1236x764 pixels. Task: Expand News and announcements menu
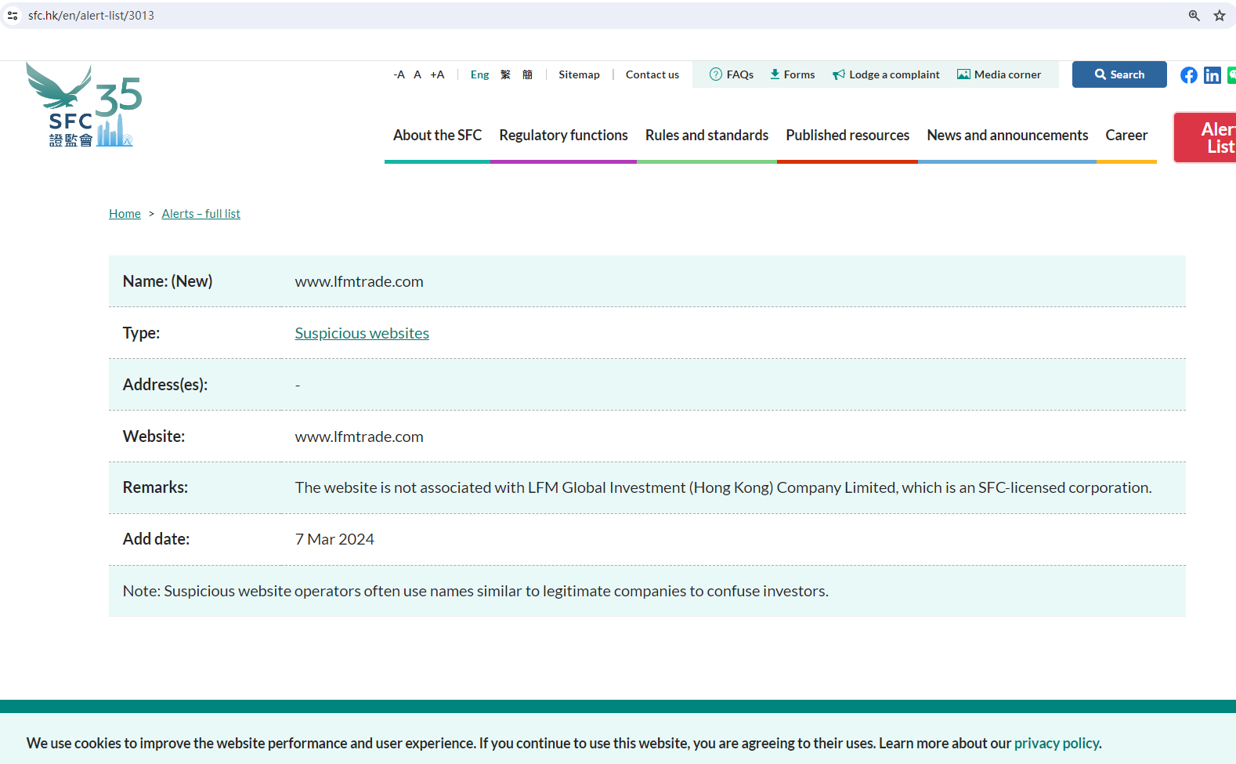click(1007, 136)
